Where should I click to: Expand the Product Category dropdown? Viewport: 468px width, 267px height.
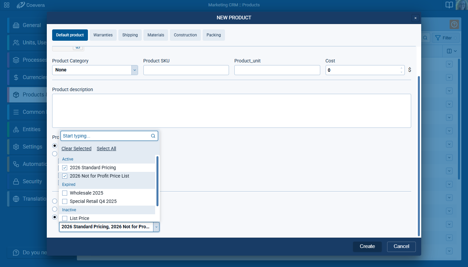tap(134, 70)
